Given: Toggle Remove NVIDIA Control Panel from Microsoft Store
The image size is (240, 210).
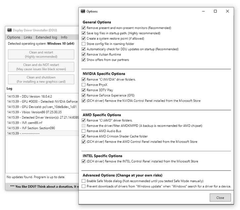Looking at the screenshot, I should (x=83, y=101).
